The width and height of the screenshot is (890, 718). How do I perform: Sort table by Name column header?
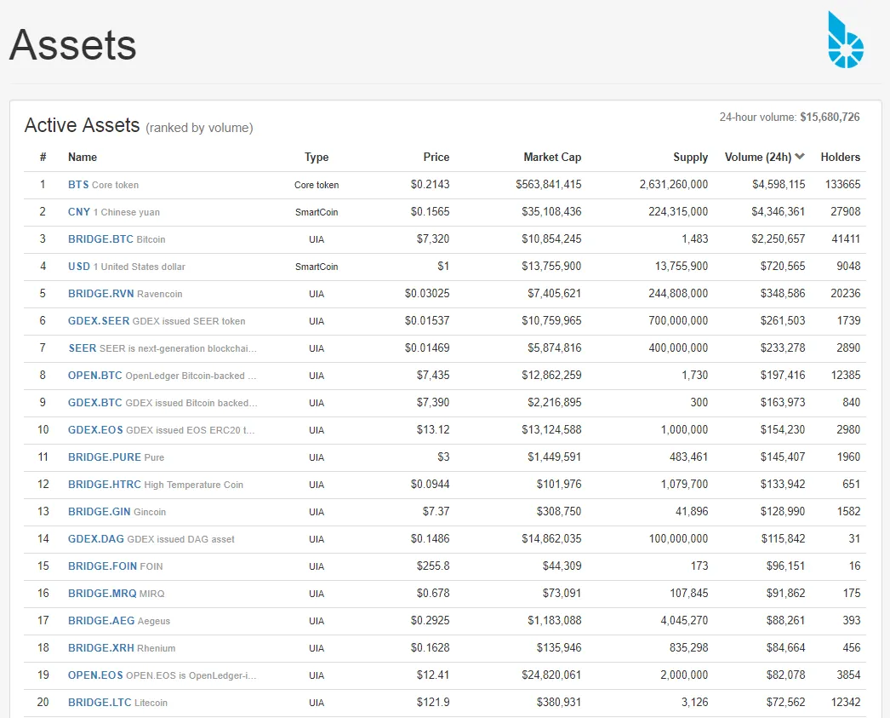pyautogui.click(x=83, y=158)
